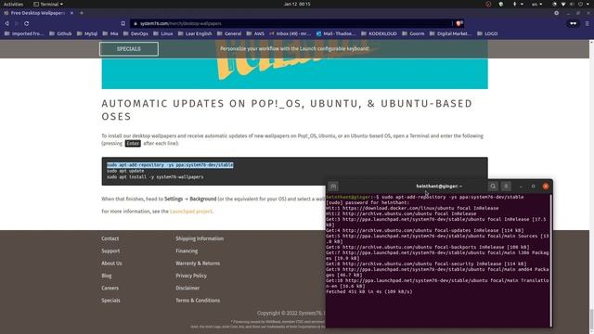
Task: Switch to the Free Desktop Wallpapers tab
Action: pyautogui.click(x=38, y=13)
